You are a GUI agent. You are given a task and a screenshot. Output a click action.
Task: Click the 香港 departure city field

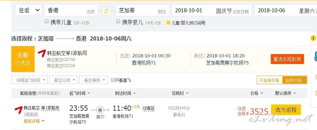click(x=71, y=10)
